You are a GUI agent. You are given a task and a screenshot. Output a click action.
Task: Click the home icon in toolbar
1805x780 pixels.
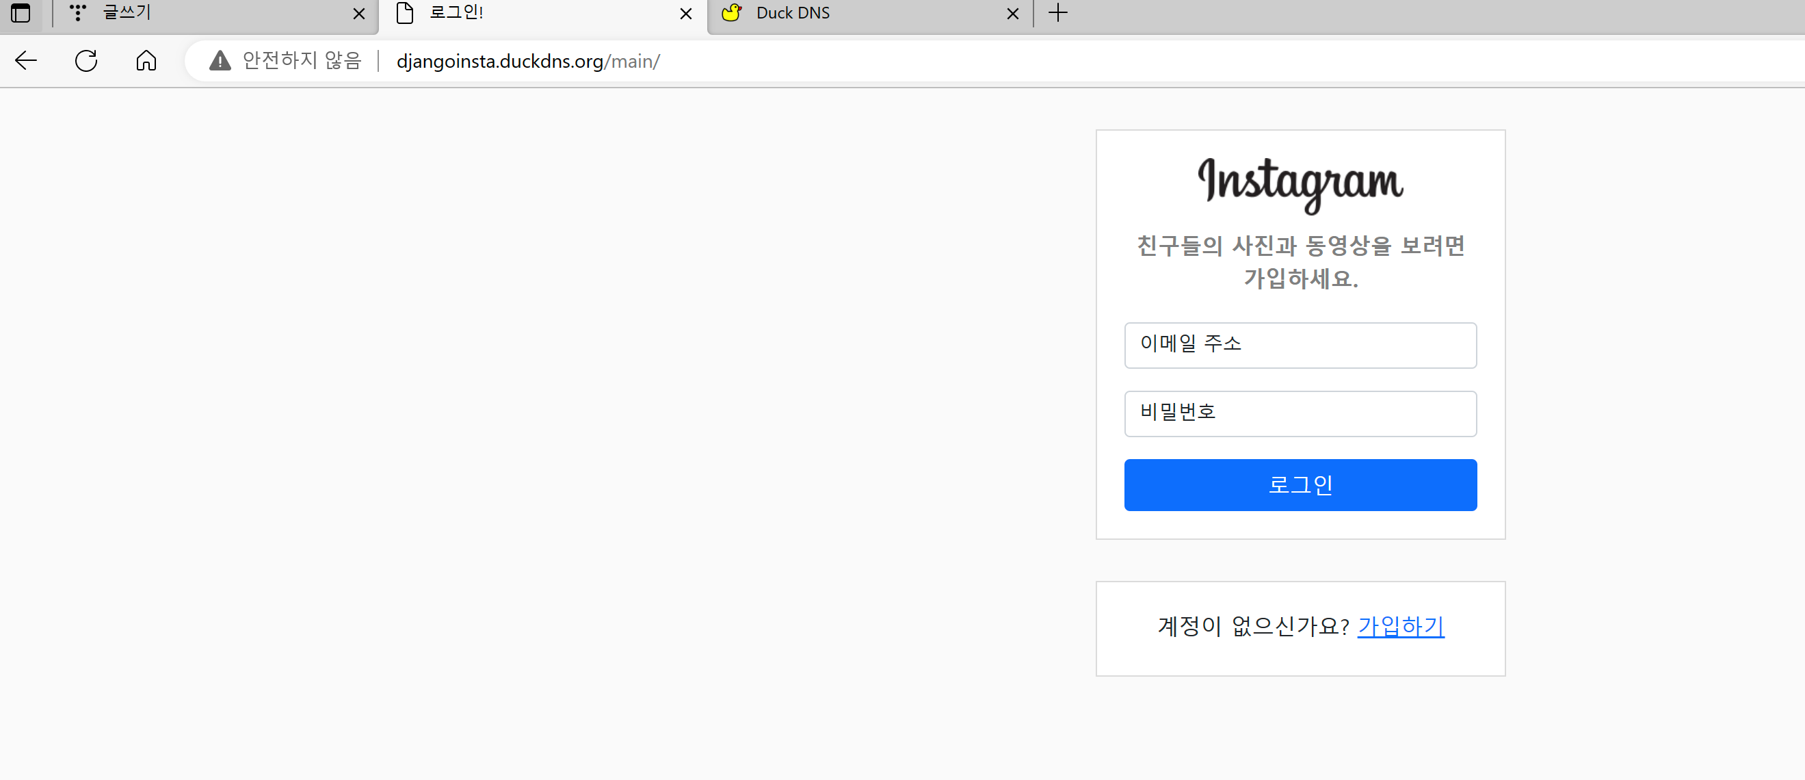146,61
